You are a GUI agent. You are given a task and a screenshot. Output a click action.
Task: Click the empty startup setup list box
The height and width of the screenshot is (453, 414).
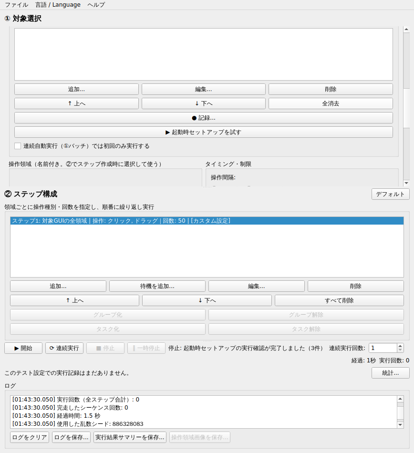(204, 54)
